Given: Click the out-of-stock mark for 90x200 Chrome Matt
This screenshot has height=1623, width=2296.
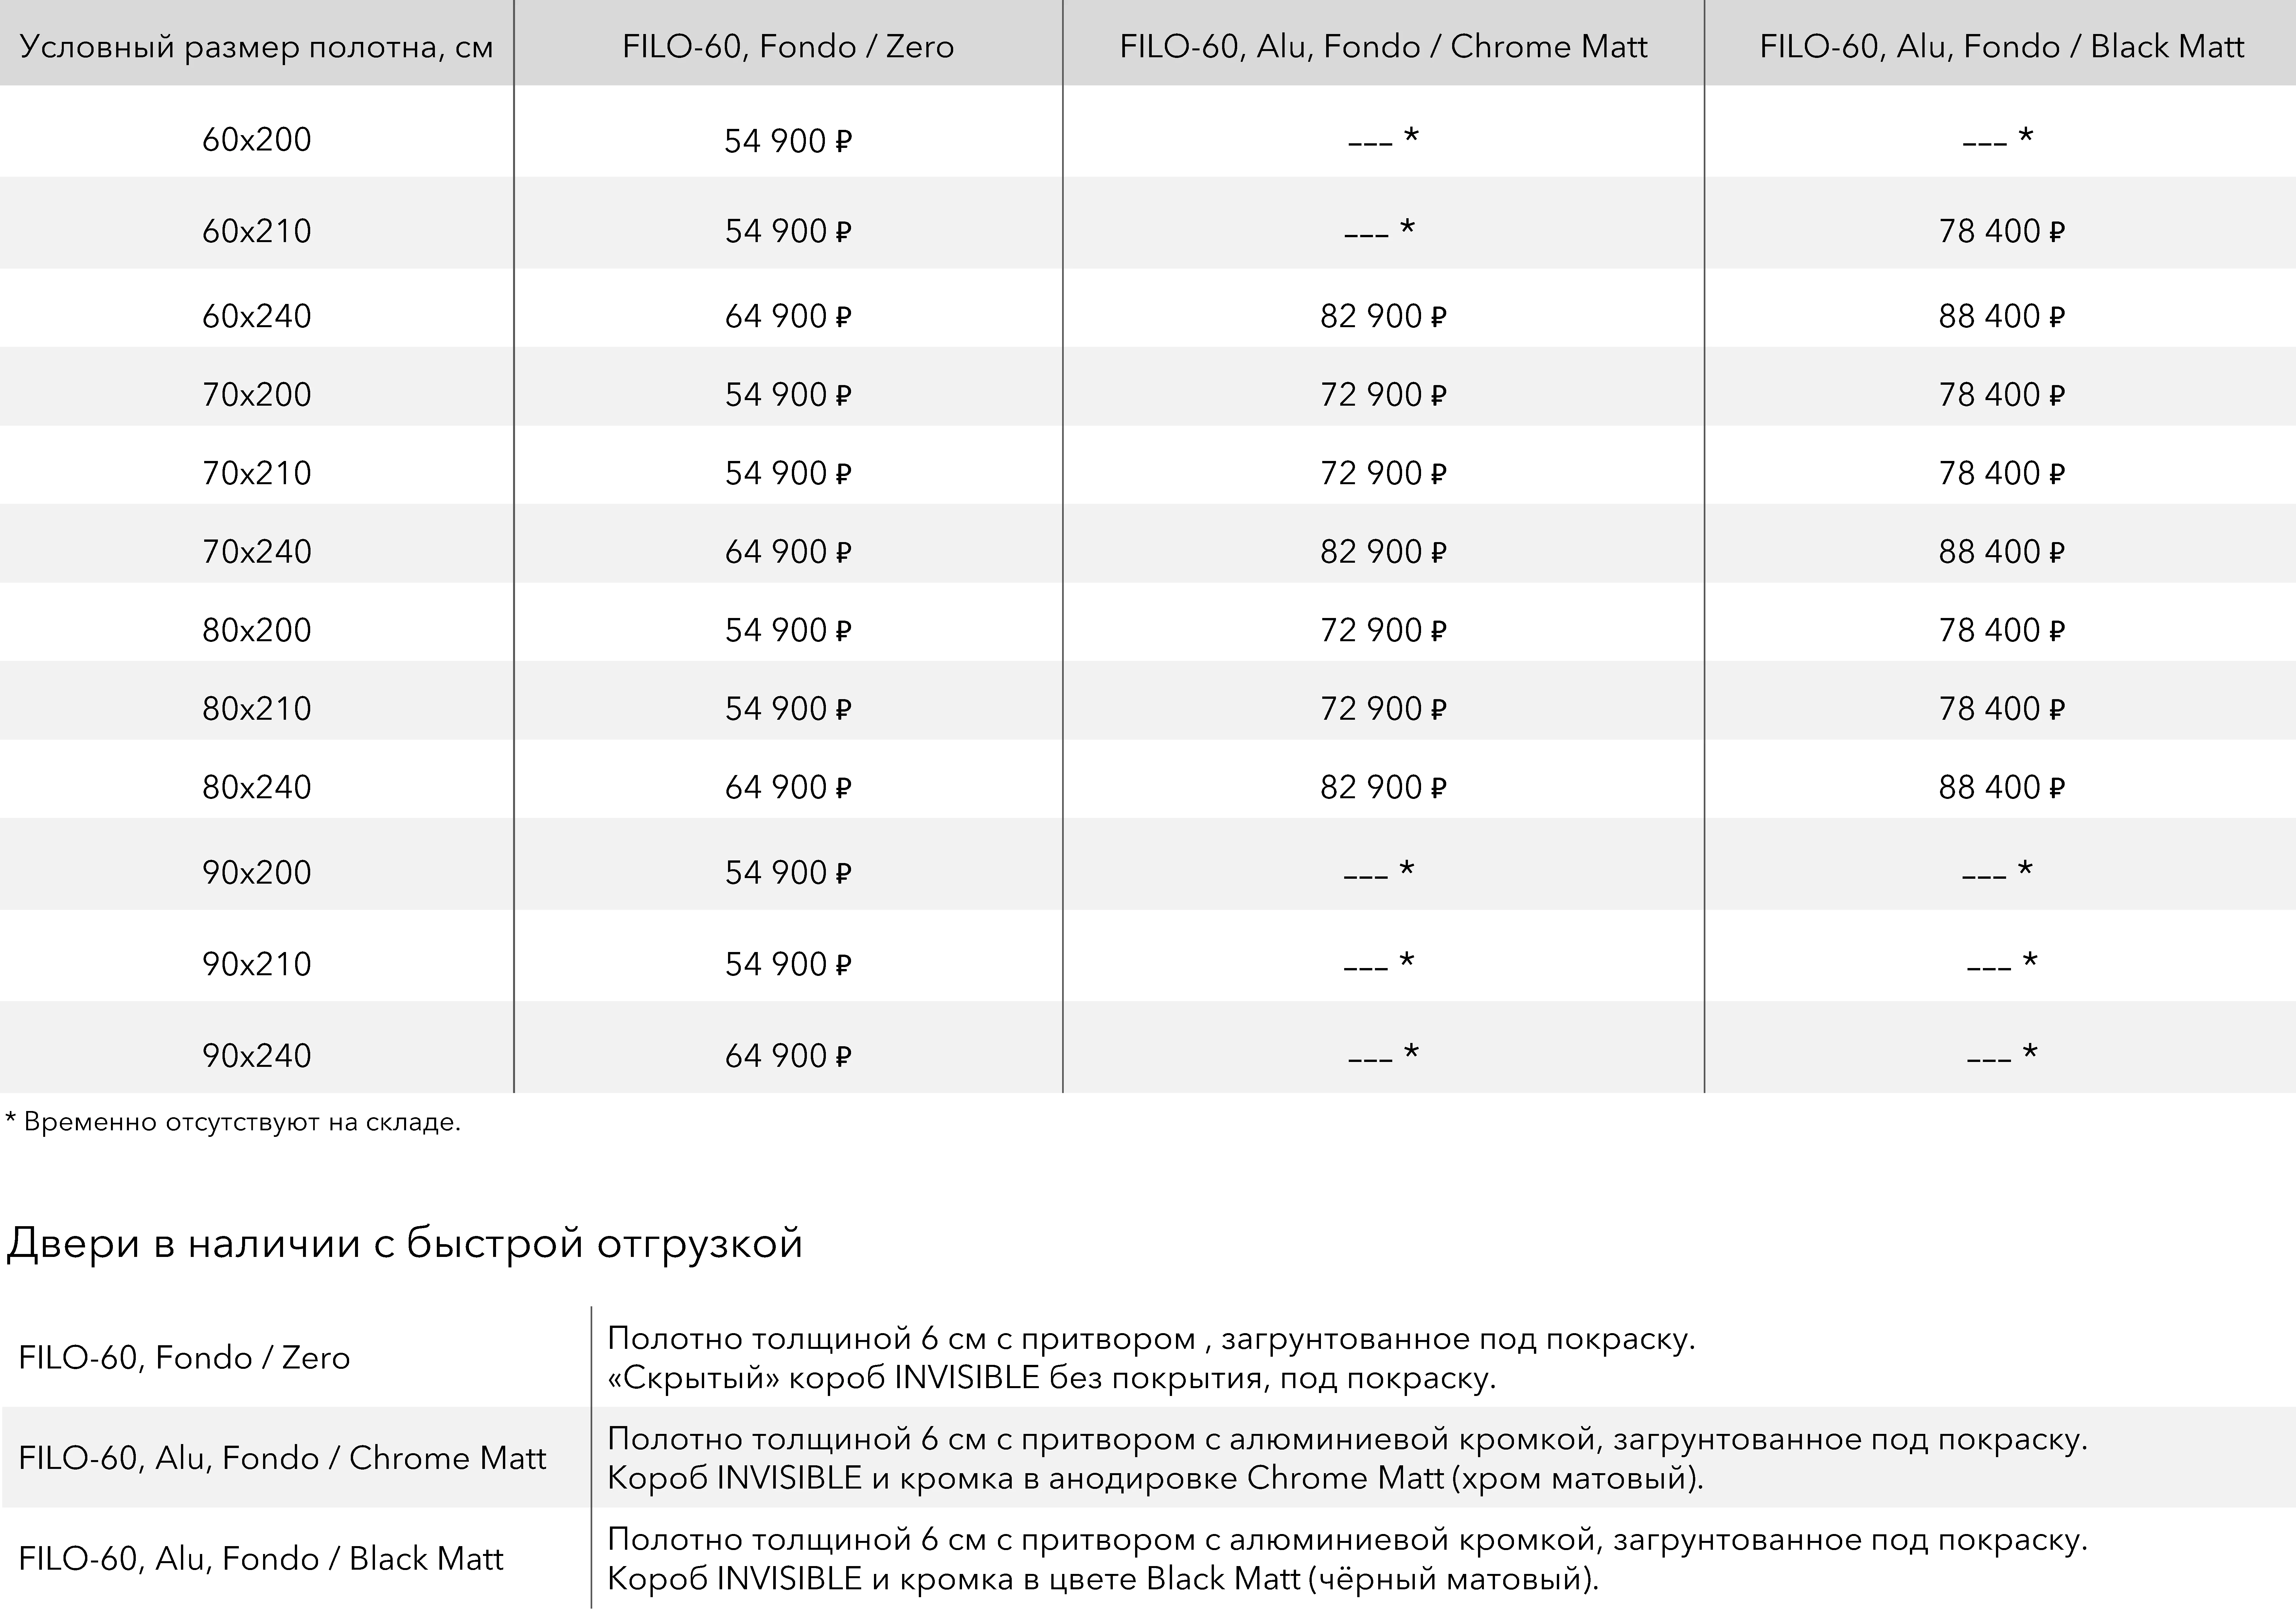Looking at the screenshot, I should pyautogui.click(x=1379, y=871).
